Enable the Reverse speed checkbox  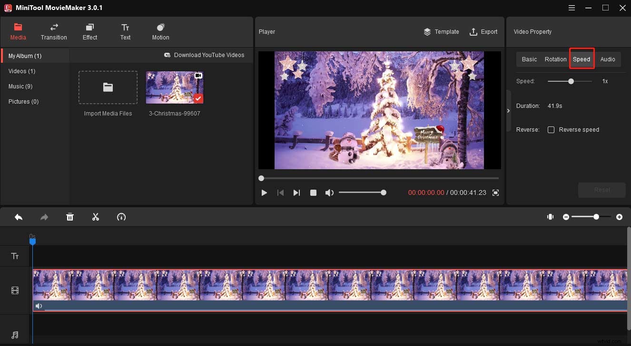tap(551, 129)
